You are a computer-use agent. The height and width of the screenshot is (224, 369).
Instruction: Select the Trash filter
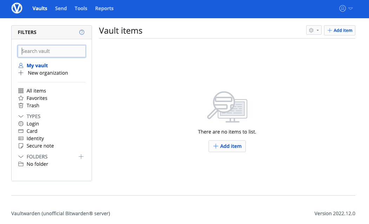33,106
